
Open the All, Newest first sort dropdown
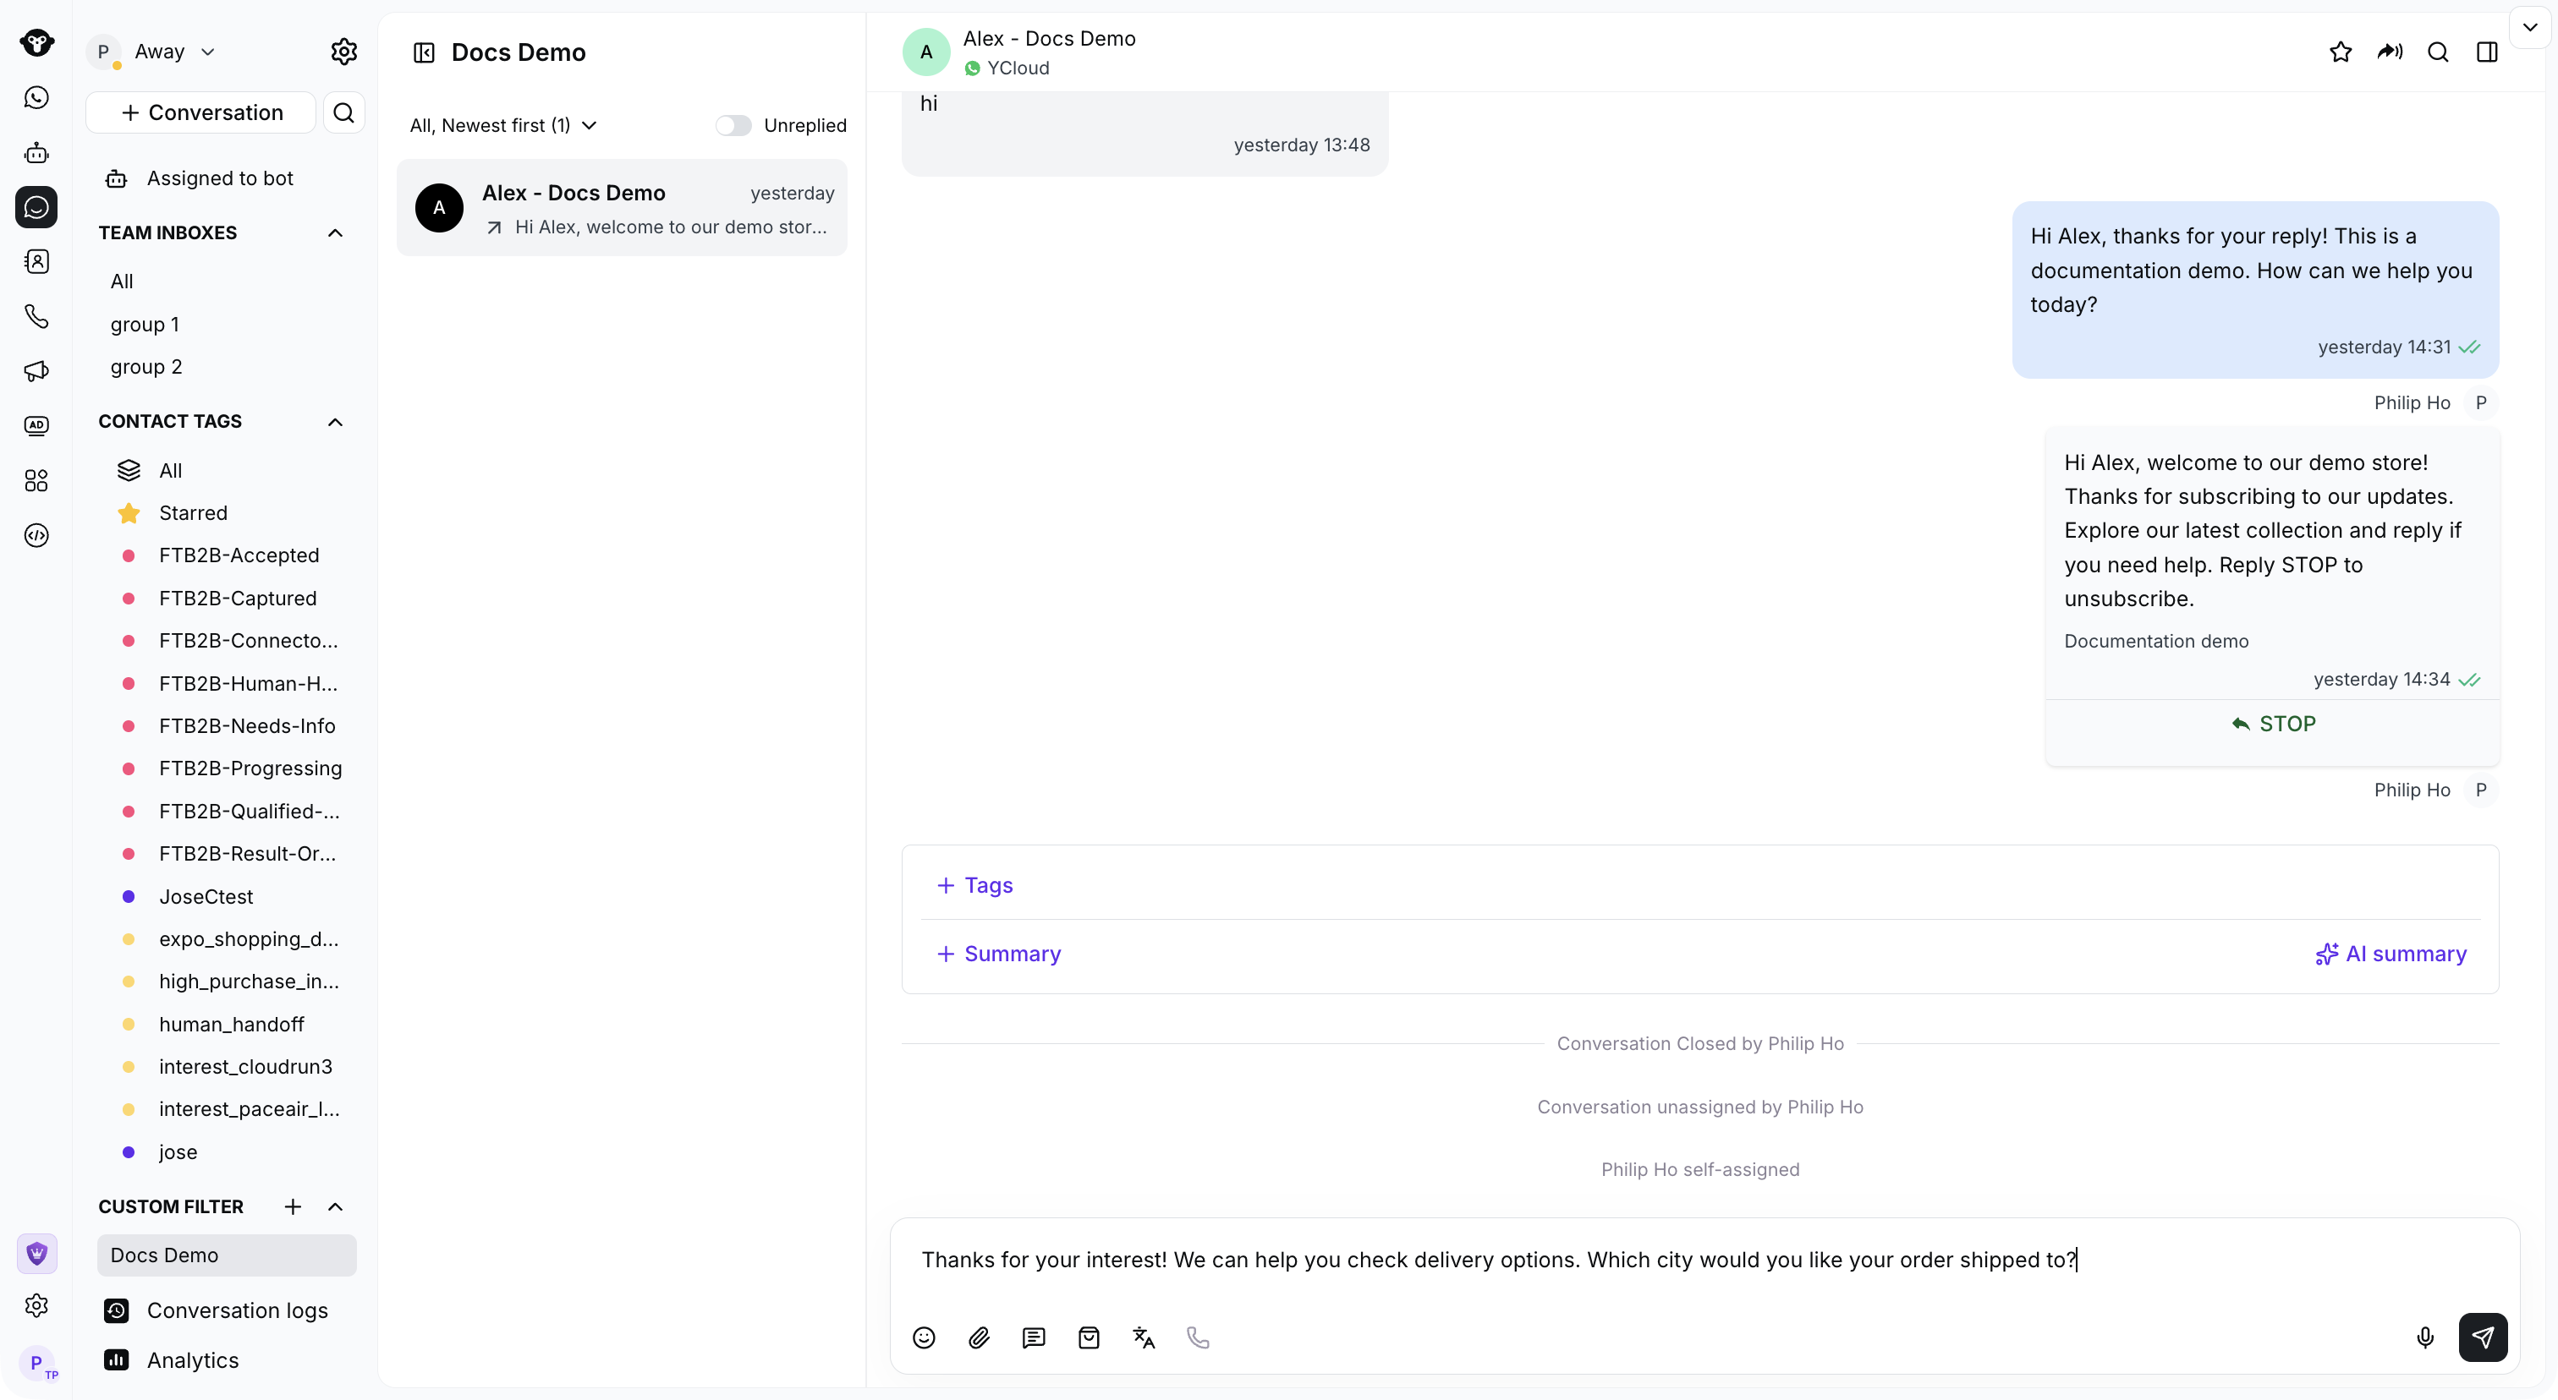click(x=503, y=125)
